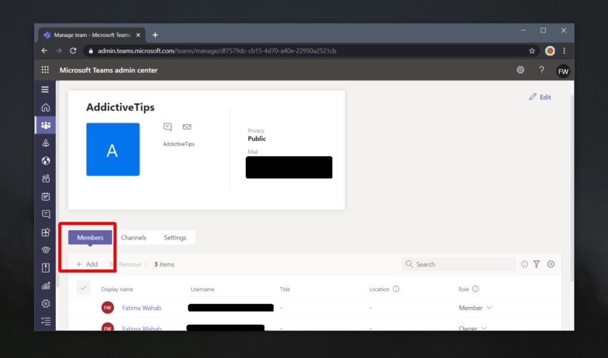Switch to the Channels tab
608x358 pixels.
pyautogui.click(x=134, y=237)
